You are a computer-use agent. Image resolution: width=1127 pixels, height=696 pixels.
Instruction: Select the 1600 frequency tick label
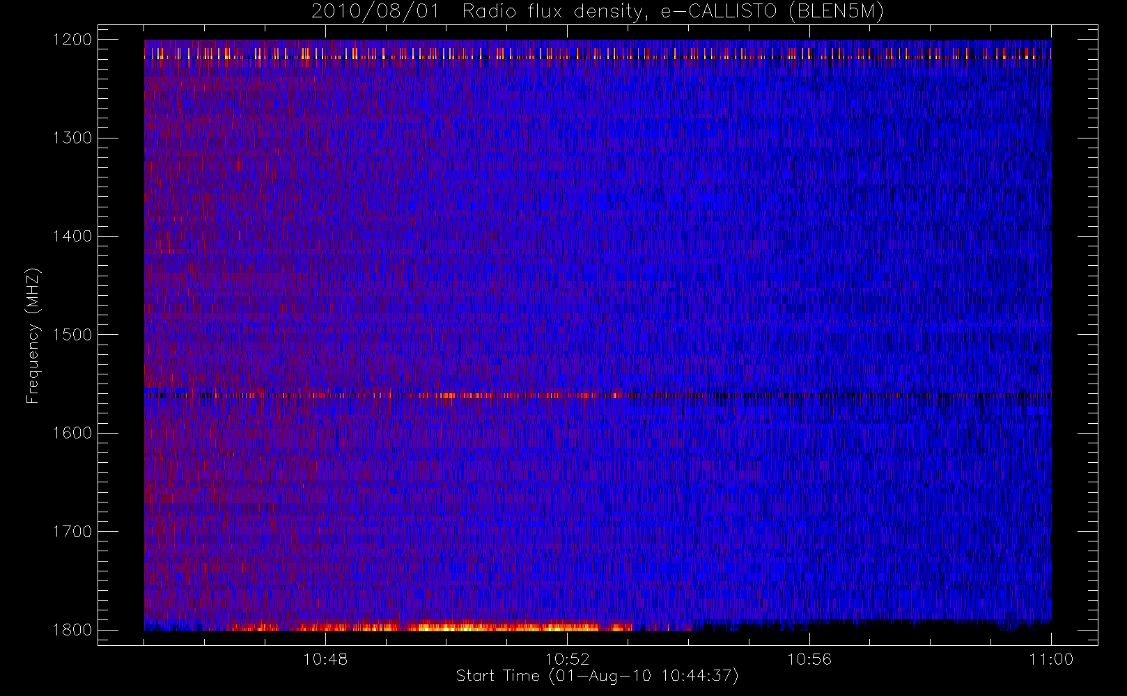pyautogui.click(x=72, y=433)
